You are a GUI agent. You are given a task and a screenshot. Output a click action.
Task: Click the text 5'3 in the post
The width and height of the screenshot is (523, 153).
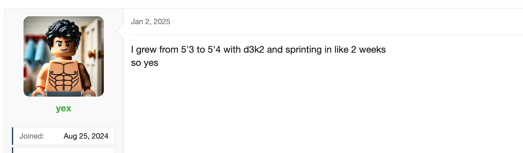[187, 50]
